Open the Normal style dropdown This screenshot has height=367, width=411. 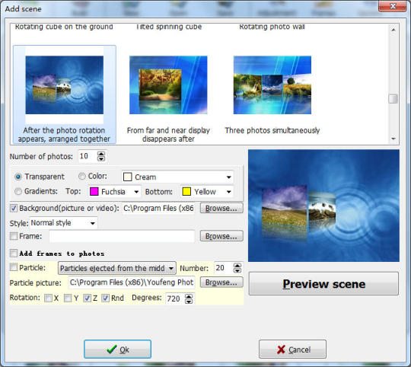point(93,223)
